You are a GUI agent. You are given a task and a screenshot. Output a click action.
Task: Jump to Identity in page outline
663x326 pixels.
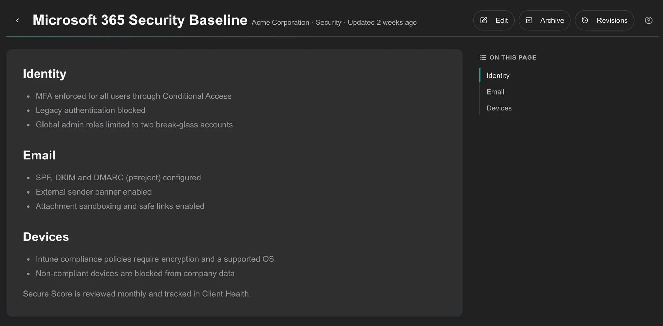498,76
